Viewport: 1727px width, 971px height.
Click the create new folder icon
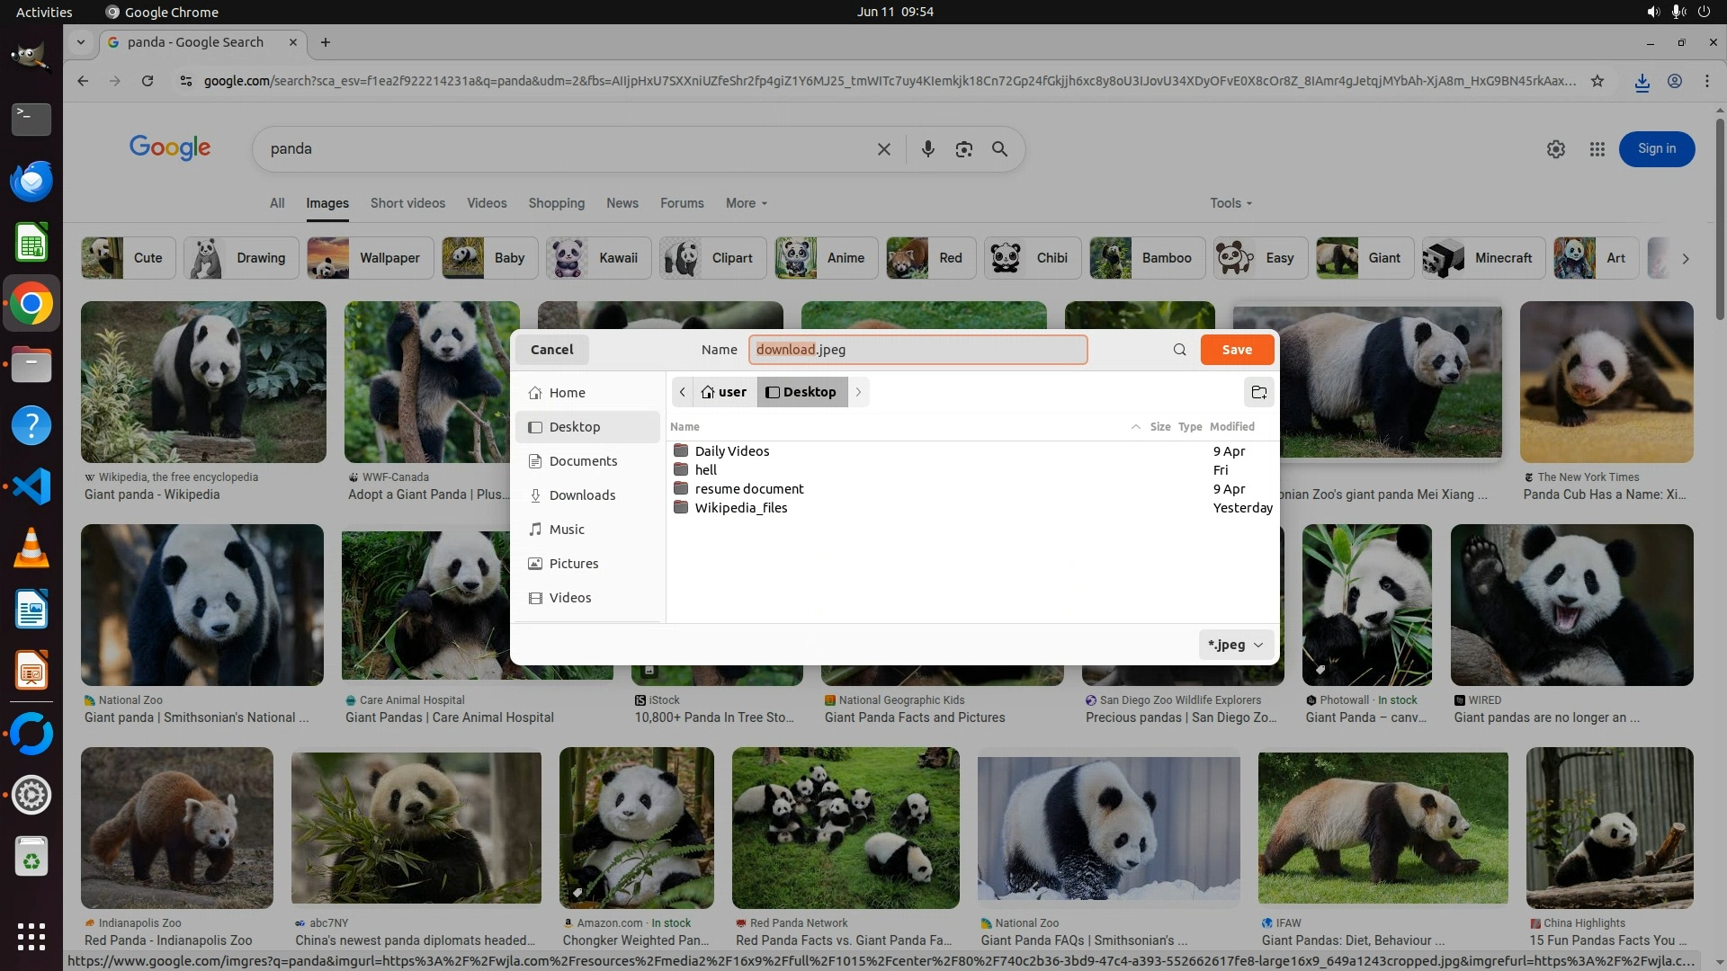[1258, 392]
